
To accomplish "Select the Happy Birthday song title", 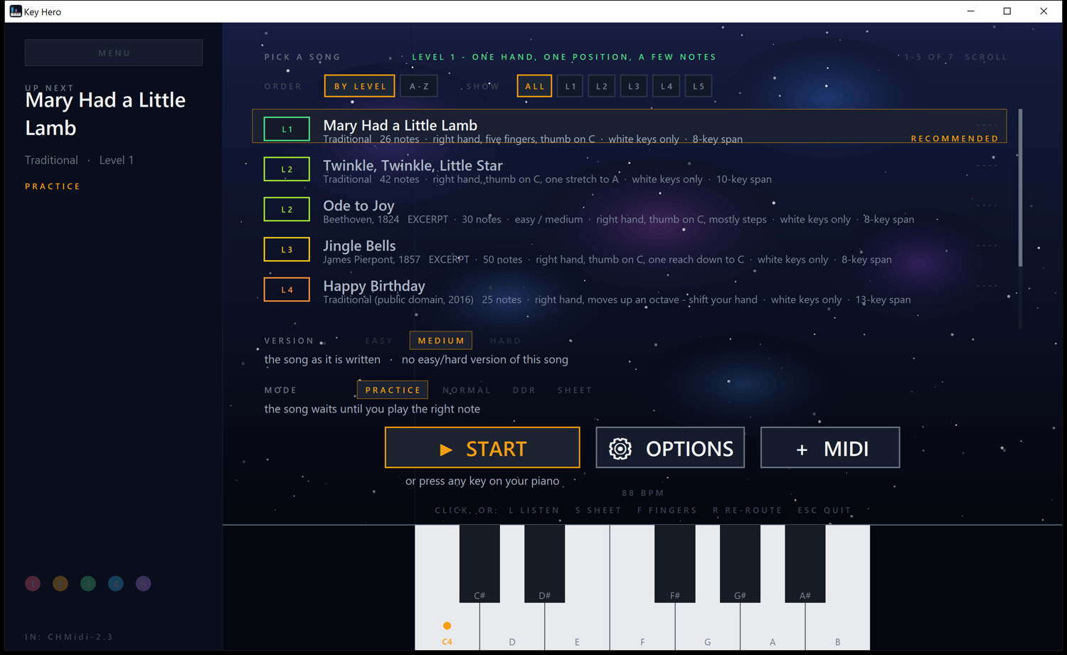I will pyautogui.click(x=374, y=286).
